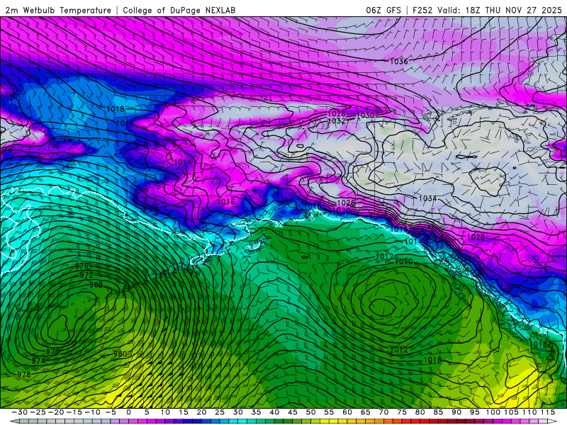Viewport: 567px width, 425px height.
Task: Click the 1030 isobar label
Action: pyautogui.click(x=365, y=115)
